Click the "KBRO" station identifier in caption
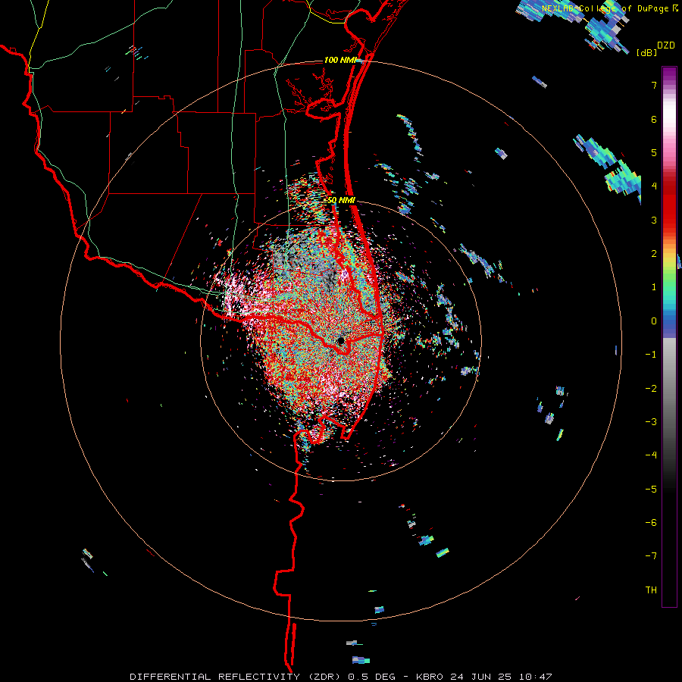This screenshot has height=682, width=682. tap(430, 677)
